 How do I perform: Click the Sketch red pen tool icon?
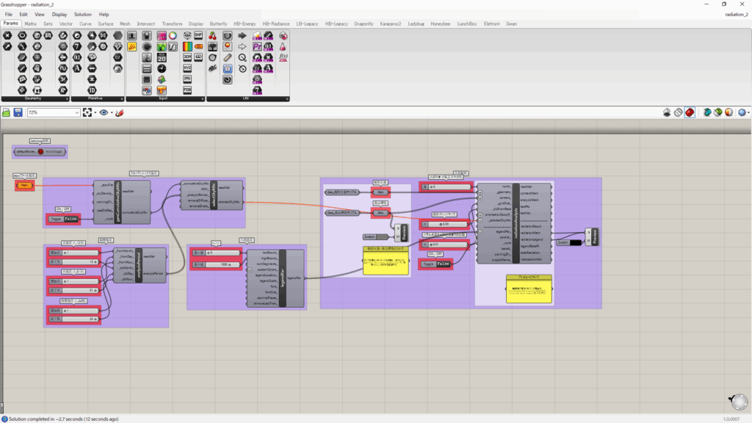click(x=119, y=112)
